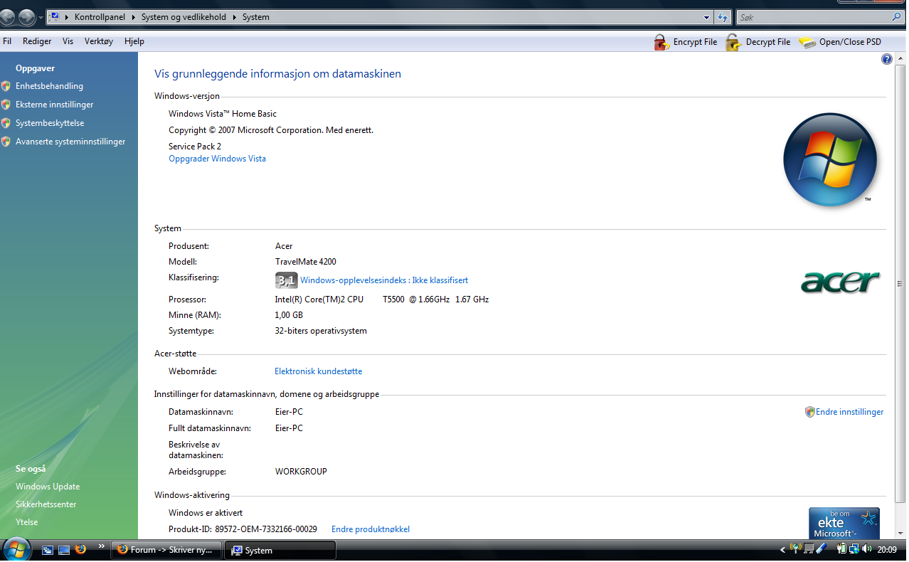Click the search magnifier icon

(x=896, y=17)
